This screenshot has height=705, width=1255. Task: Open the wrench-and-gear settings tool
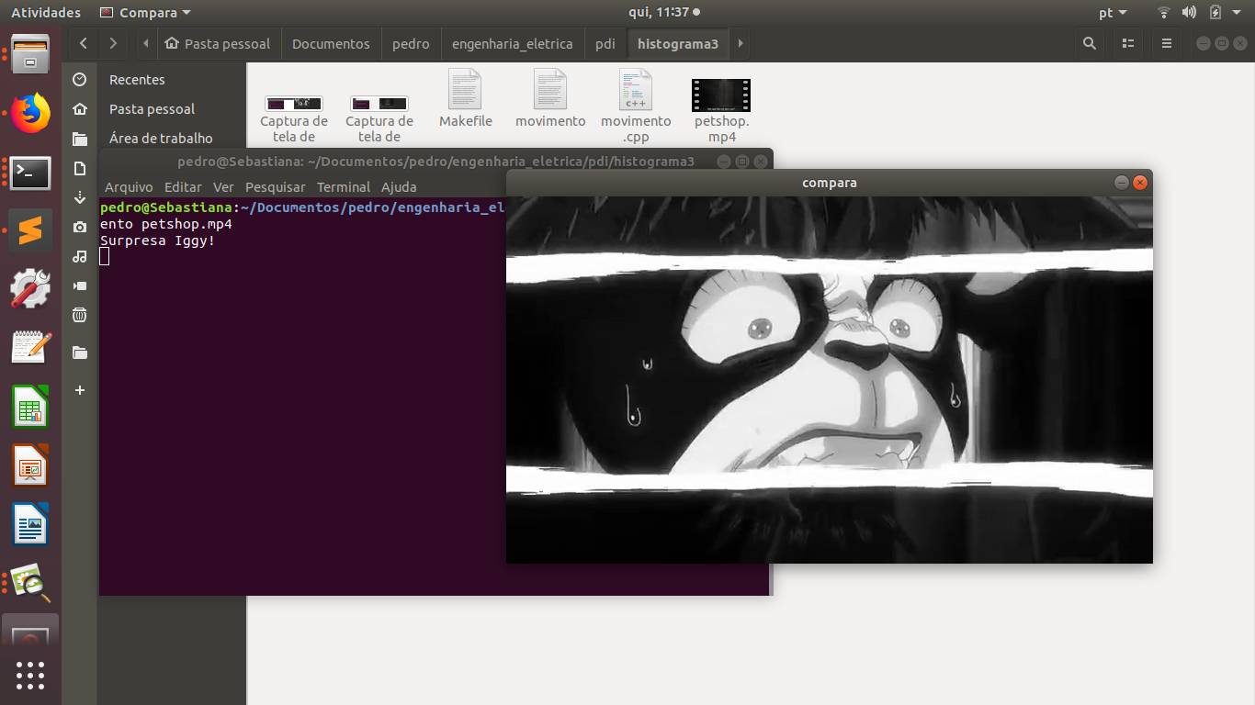(30, 289)
